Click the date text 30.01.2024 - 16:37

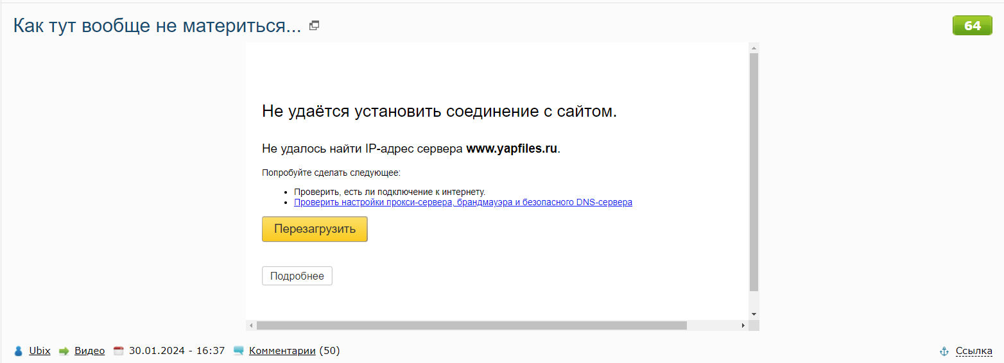tap(177, 351)
